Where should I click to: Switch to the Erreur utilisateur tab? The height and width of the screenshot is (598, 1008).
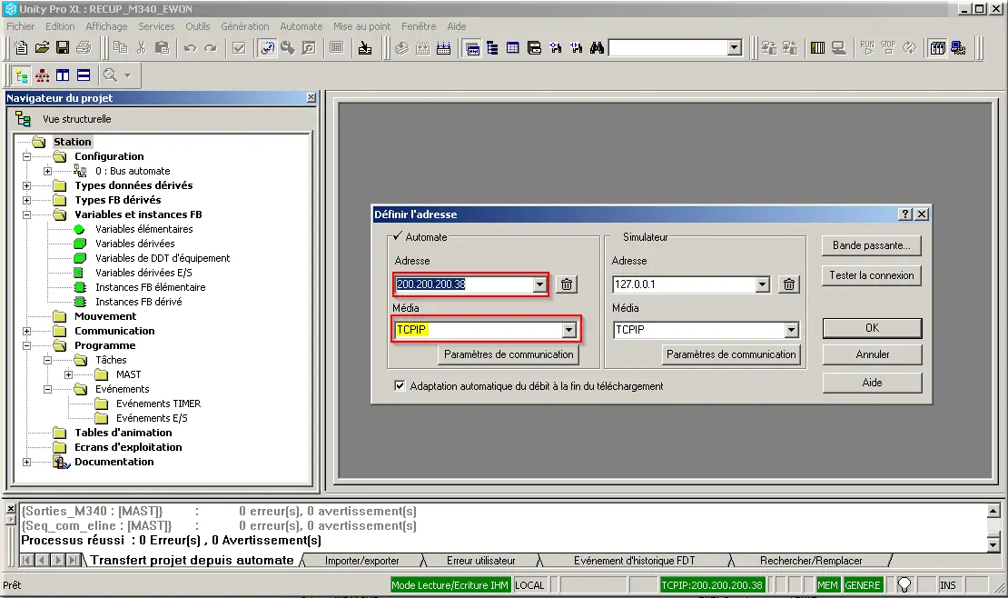coord(481,561)
